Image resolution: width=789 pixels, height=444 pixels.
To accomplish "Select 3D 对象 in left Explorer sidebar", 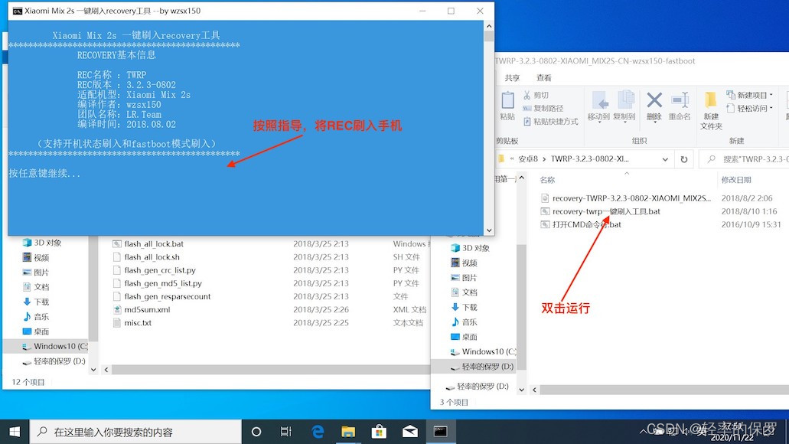I will [42, 243].
